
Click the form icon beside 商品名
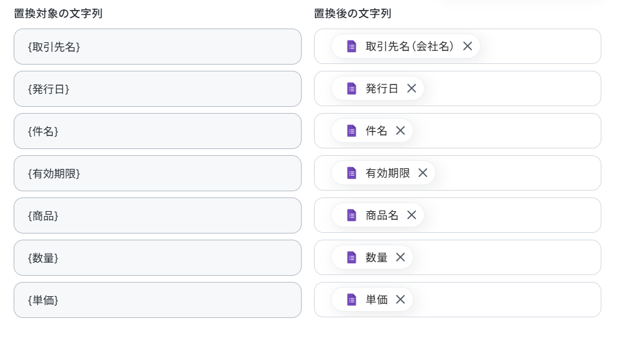point(351,215)
